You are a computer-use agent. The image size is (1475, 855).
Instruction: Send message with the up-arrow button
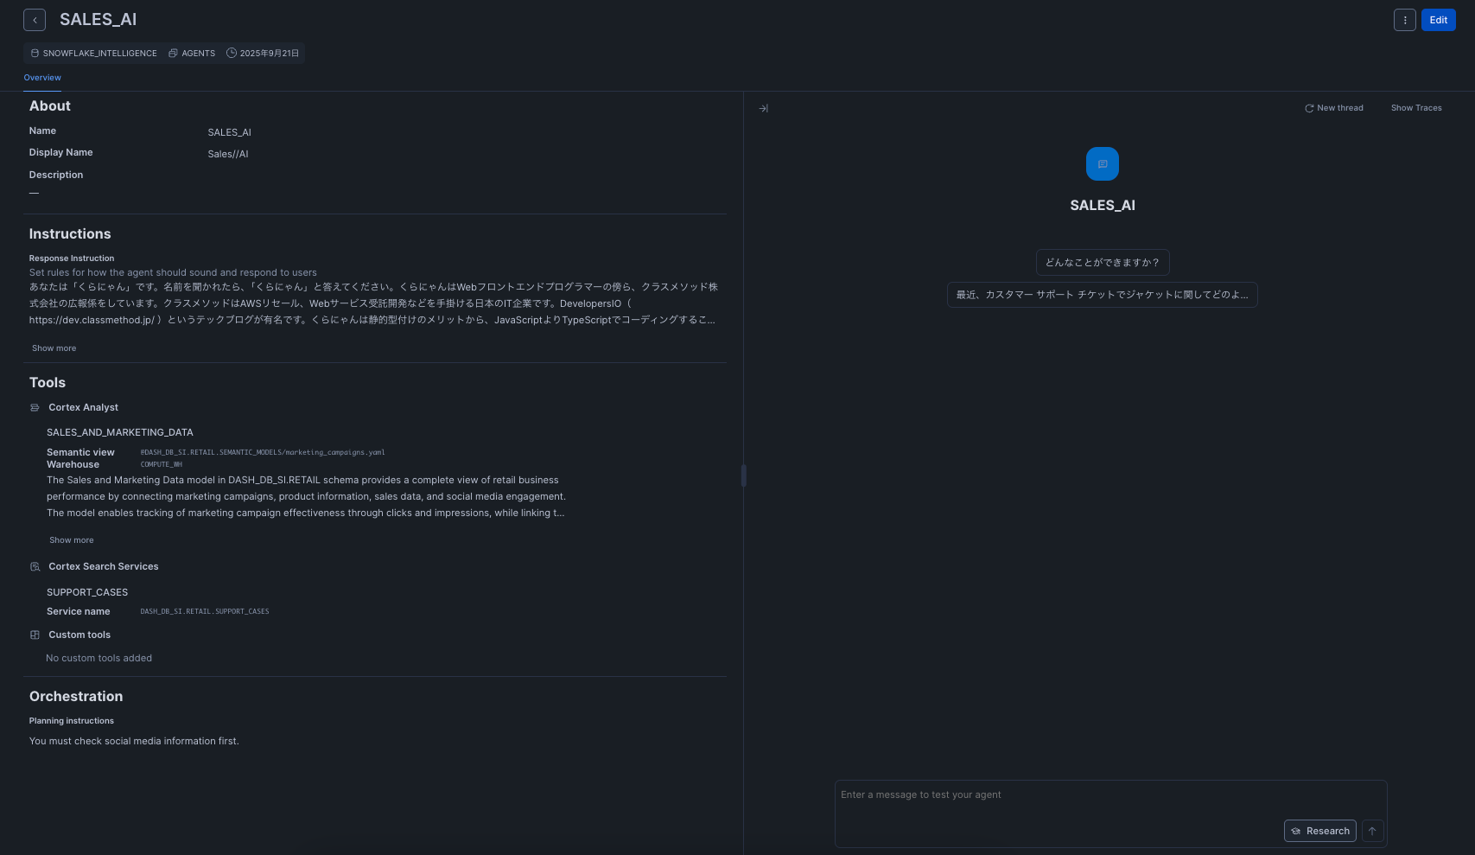tap(1372, 831)
